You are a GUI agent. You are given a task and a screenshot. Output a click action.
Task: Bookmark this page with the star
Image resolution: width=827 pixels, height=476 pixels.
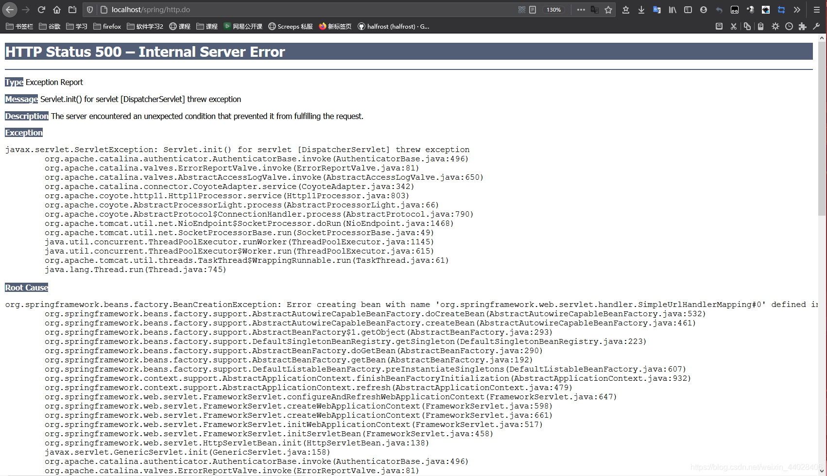pyautogui.click(x=608, y=10)
